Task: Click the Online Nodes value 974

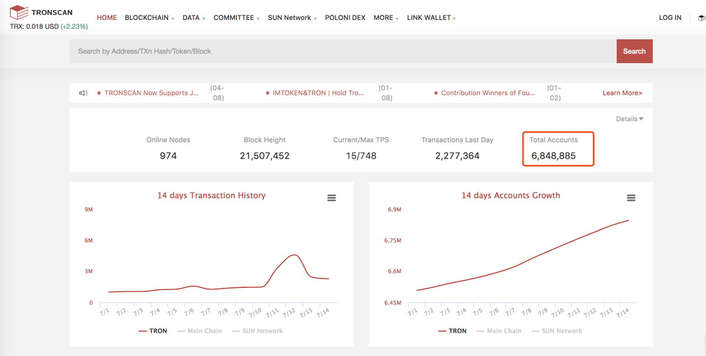Action: [x=168, y=156]
